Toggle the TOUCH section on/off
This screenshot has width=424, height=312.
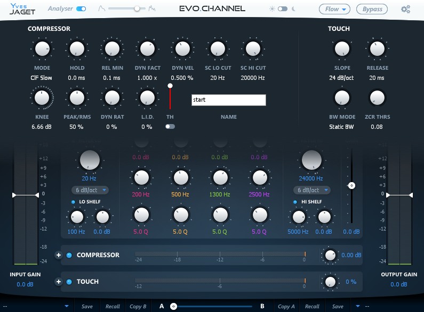[x=69, y=282]
